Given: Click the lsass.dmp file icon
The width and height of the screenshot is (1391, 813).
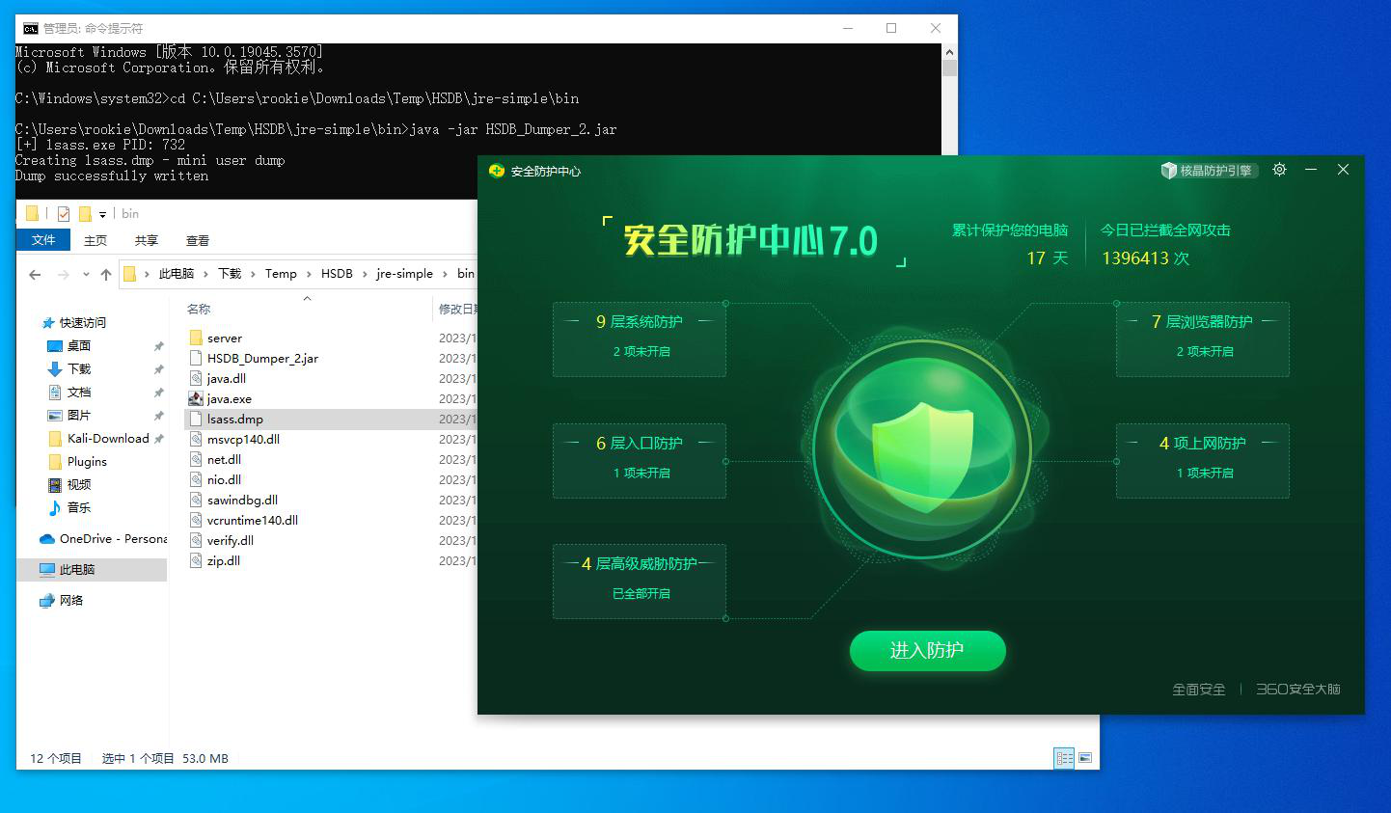Looking at the screenshot, I should [x=196, y=419].
